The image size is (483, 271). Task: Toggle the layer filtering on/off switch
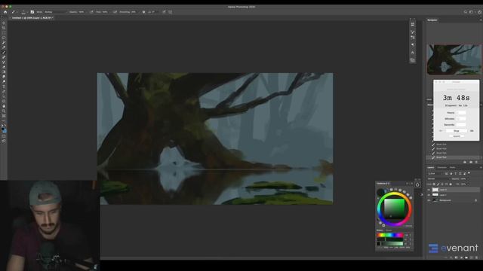[469, 173]
